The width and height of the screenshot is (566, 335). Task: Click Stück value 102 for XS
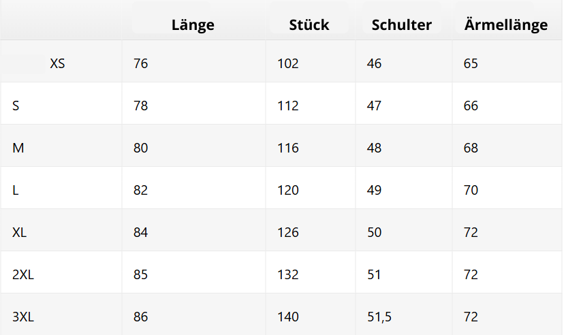tap(288, 64)
